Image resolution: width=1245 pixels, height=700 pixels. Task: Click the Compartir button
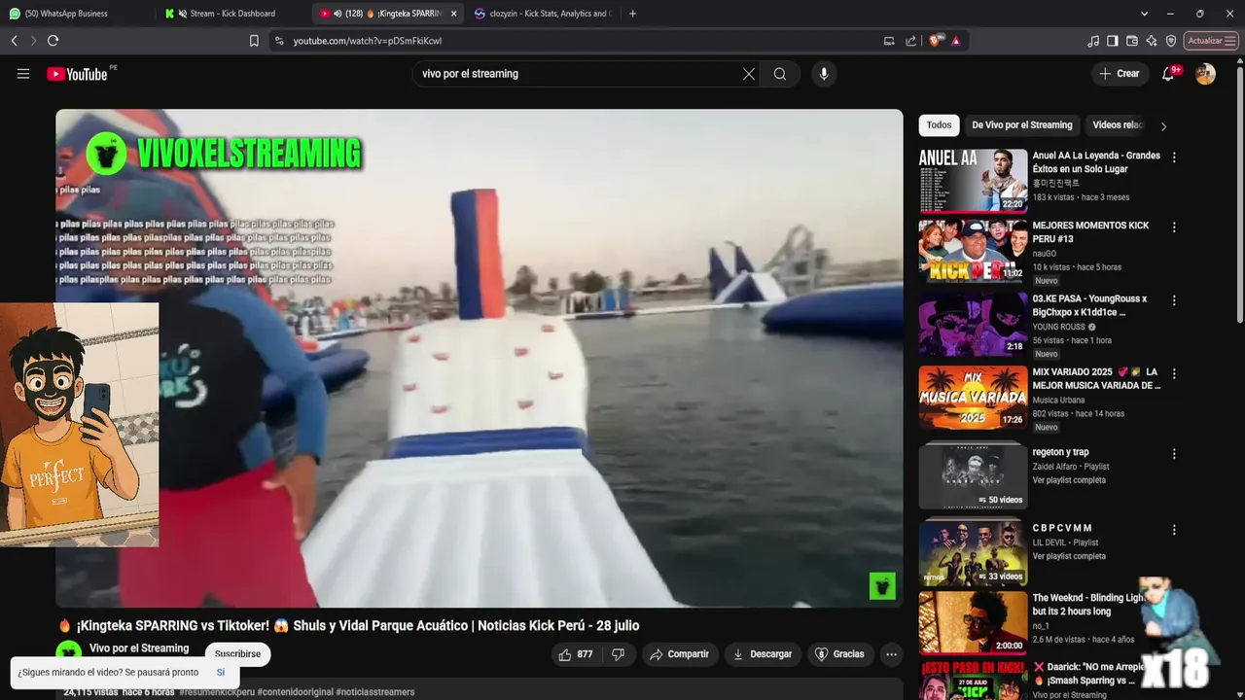pyautogui.click(x=679, y=654)
